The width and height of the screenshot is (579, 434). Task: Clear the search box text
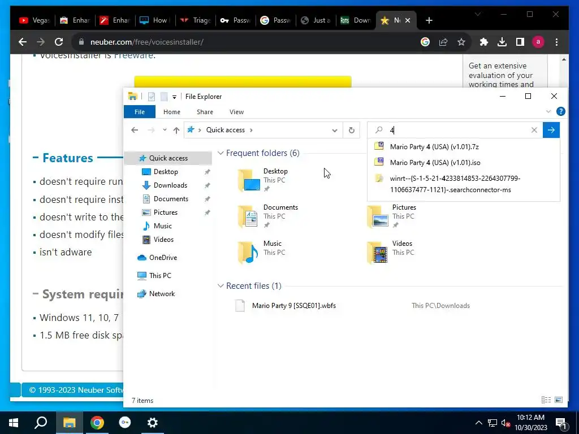pyautogui.click(x=534, y=130)
